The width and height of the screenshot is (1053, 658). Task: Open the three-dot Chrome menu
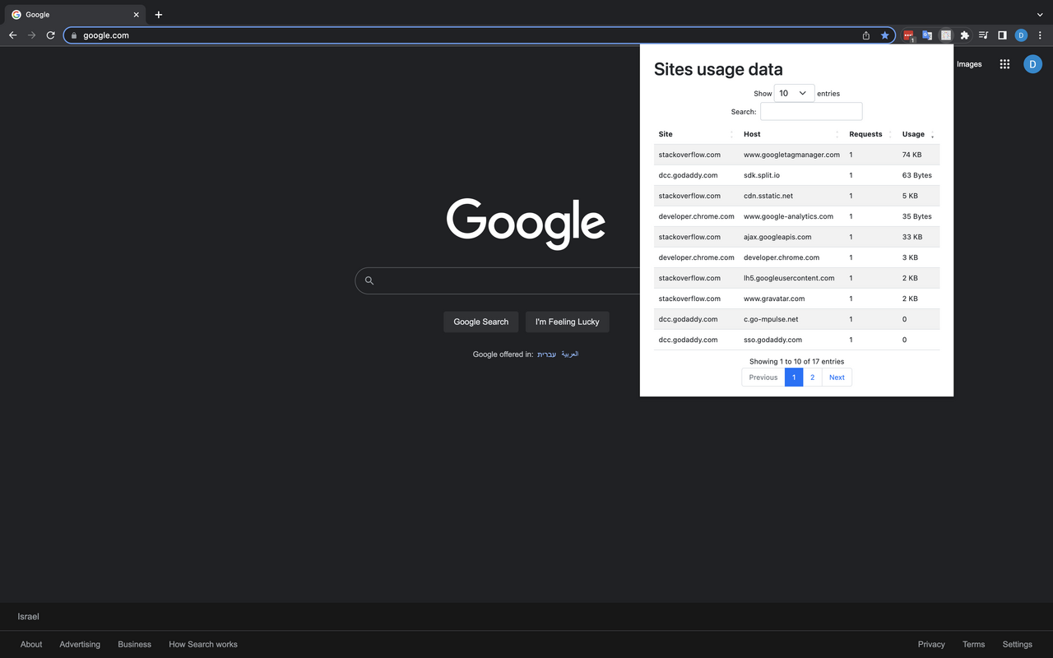click(1041, 35)
